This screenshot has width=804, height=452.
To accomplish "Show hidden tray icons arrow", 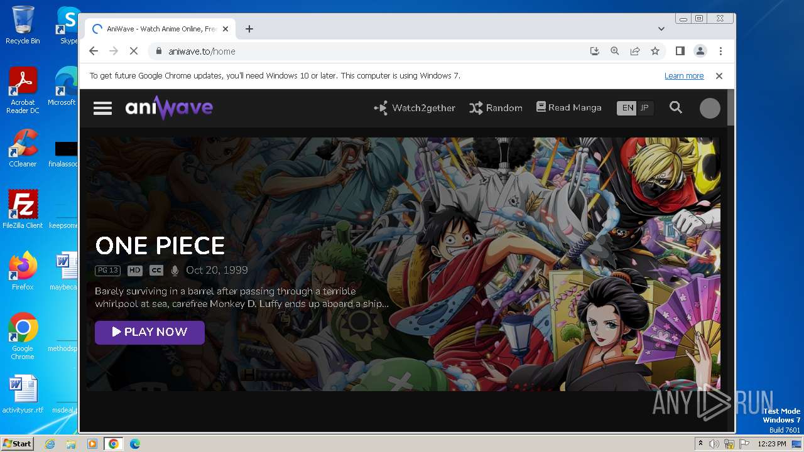I will (x=700, y=444).
